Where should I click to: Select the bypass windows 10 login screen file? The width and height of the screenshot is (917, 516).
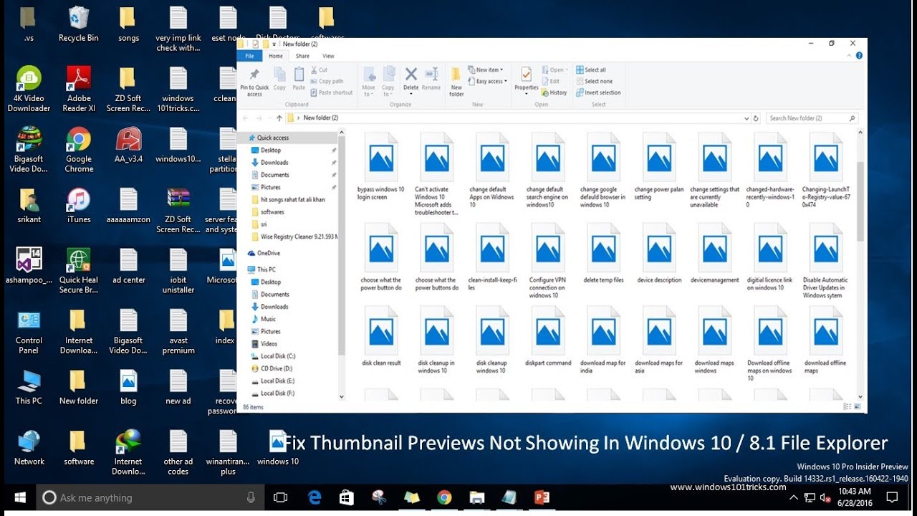click(381, 166)
